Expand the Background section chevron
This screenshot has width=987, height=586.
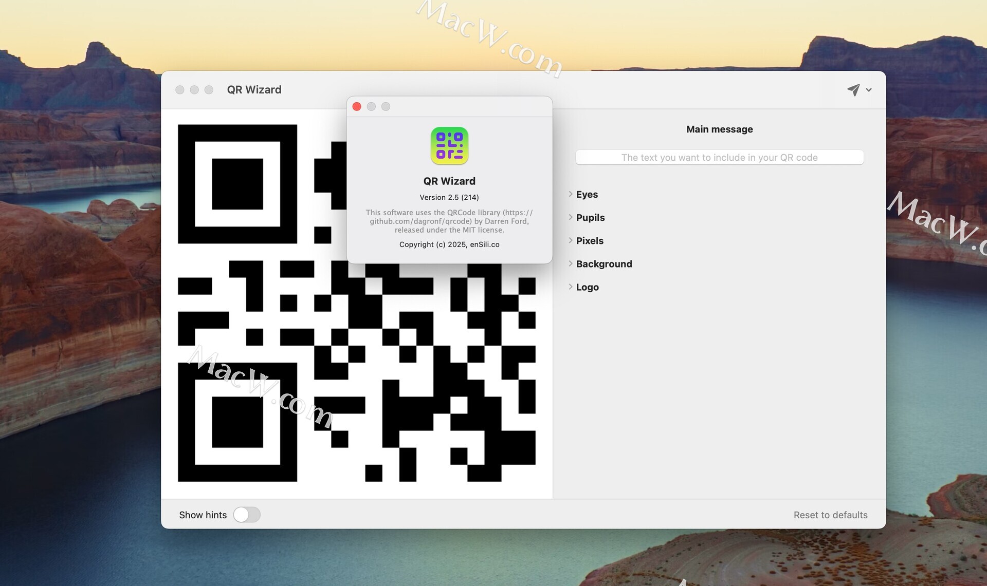pyautogui.click(x=570, y=263)
